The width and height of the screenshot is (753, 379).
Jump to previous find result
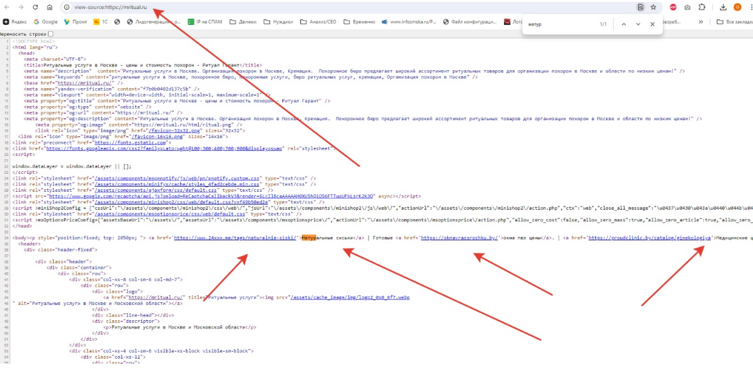(x=623, y=24)
